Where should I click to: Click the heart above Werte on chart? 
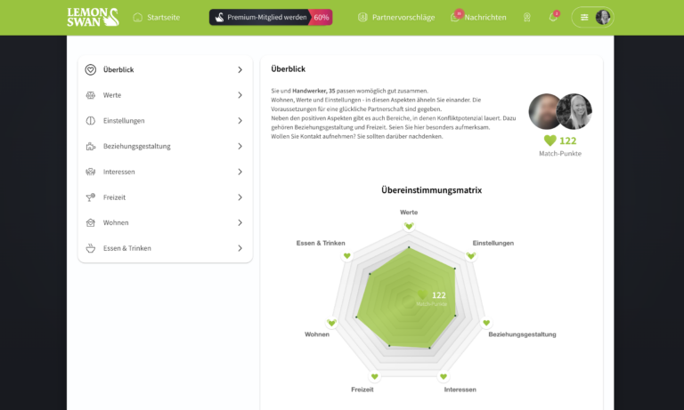click(409, 226)
